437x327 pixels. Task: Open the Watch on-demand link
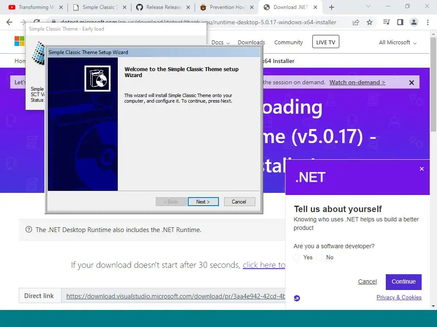[x=357, y=82]
